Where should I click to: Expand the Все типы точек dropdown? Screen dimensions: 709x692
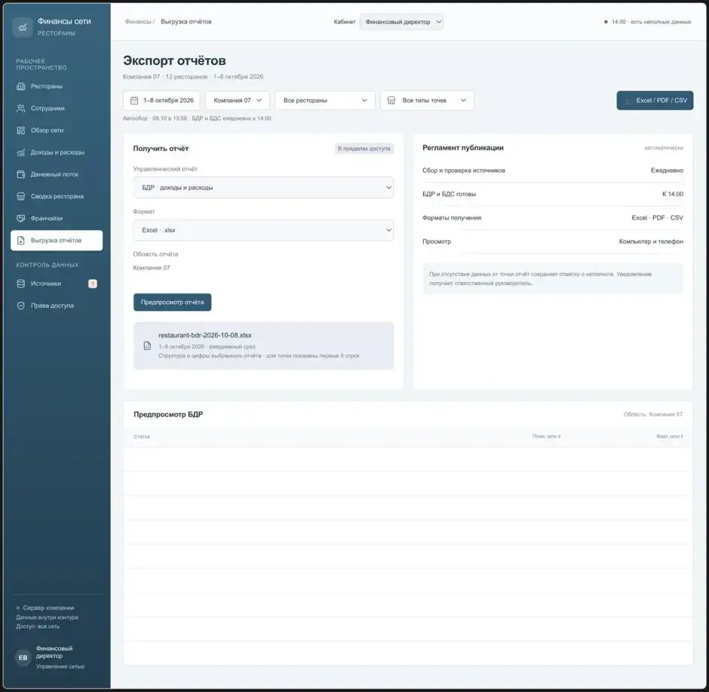pos(428,100)
